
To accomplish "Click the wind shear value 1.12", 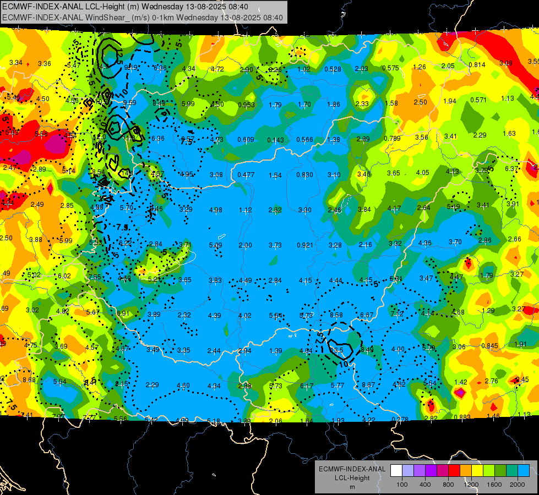I will [x=245, y=210].
